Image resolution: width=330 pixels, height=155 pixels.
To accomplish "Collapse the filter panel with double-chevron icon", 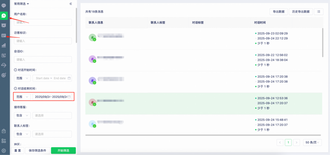I will coord(71,4).
